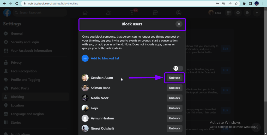Click Xeeshan Axam's profile picture
This screenshot has width=267, height=135.
85,78
